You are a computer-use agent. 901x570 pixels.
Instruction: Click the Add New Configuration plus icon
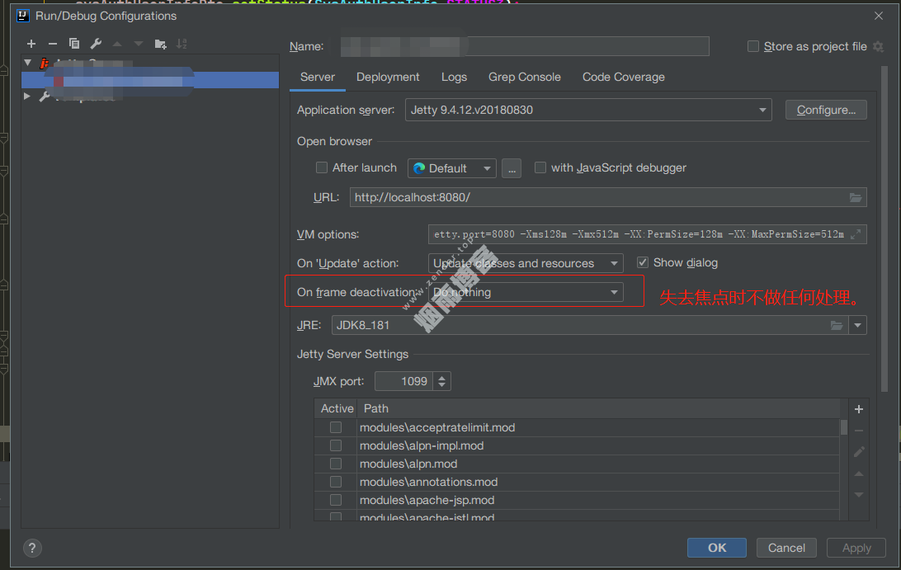point(31,44)
